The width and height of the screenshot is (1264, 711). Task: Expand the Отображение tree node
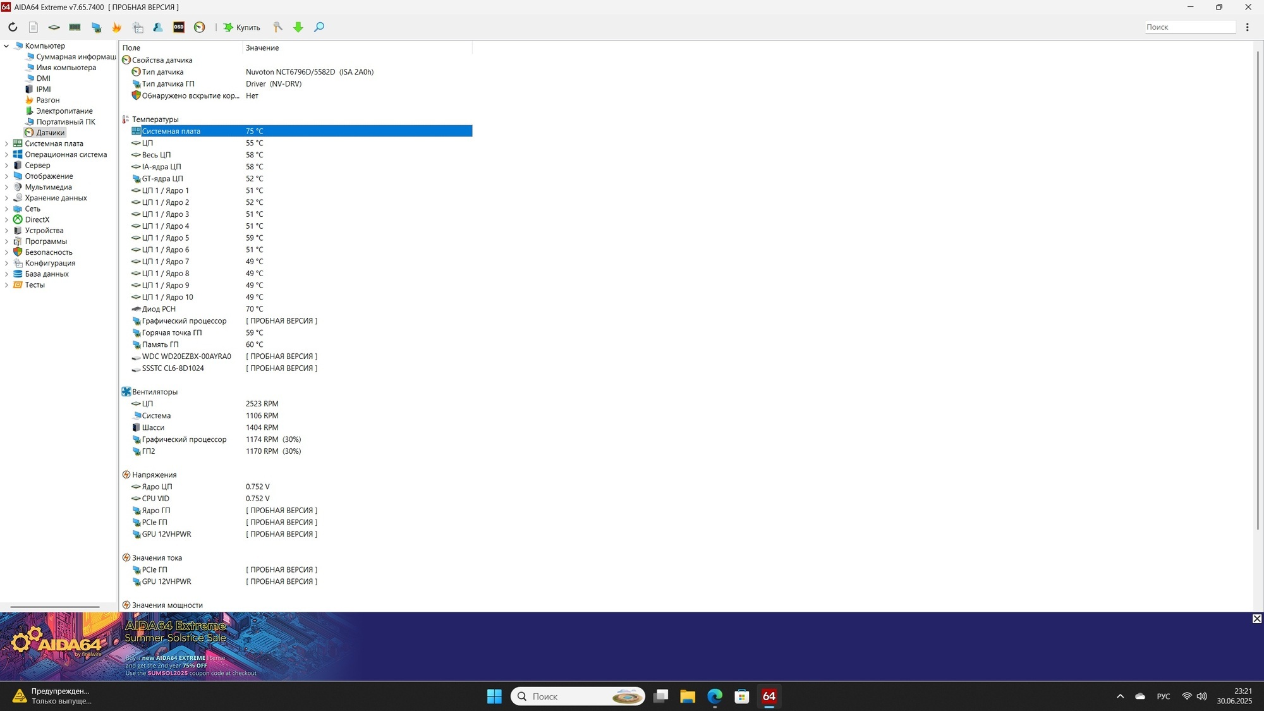(x=6, y=176)
